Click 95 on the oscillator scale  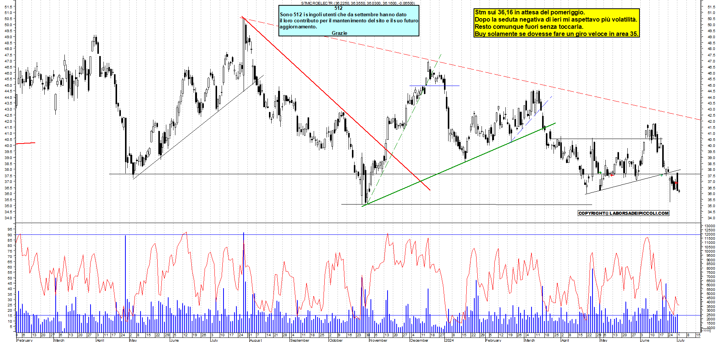pos(10,229)
